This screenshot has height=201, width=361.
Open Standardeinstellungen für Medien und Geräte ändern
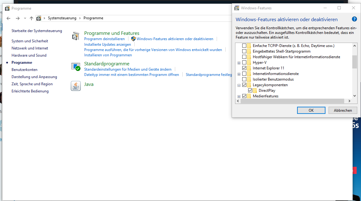point(128,69)
